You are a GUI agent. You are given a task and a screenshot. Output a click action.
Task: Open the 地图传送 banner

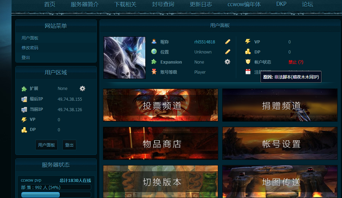(x=280, y=181)
